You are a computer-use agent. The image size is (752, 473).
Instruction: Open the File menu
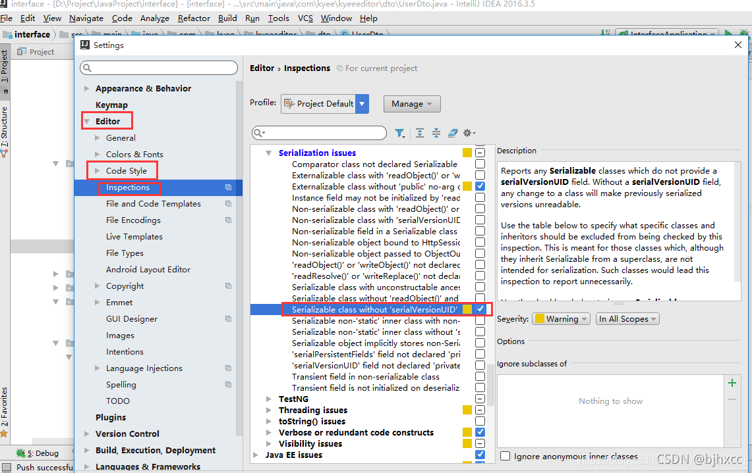click(6, 18)
